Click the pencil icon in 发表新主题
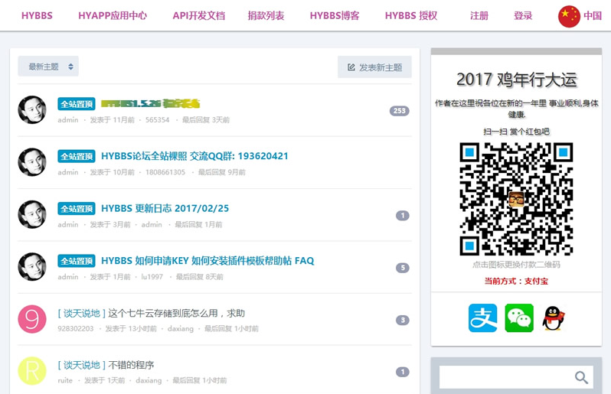The height and width of the screenshot is (394, 611). tap(351, 67)
